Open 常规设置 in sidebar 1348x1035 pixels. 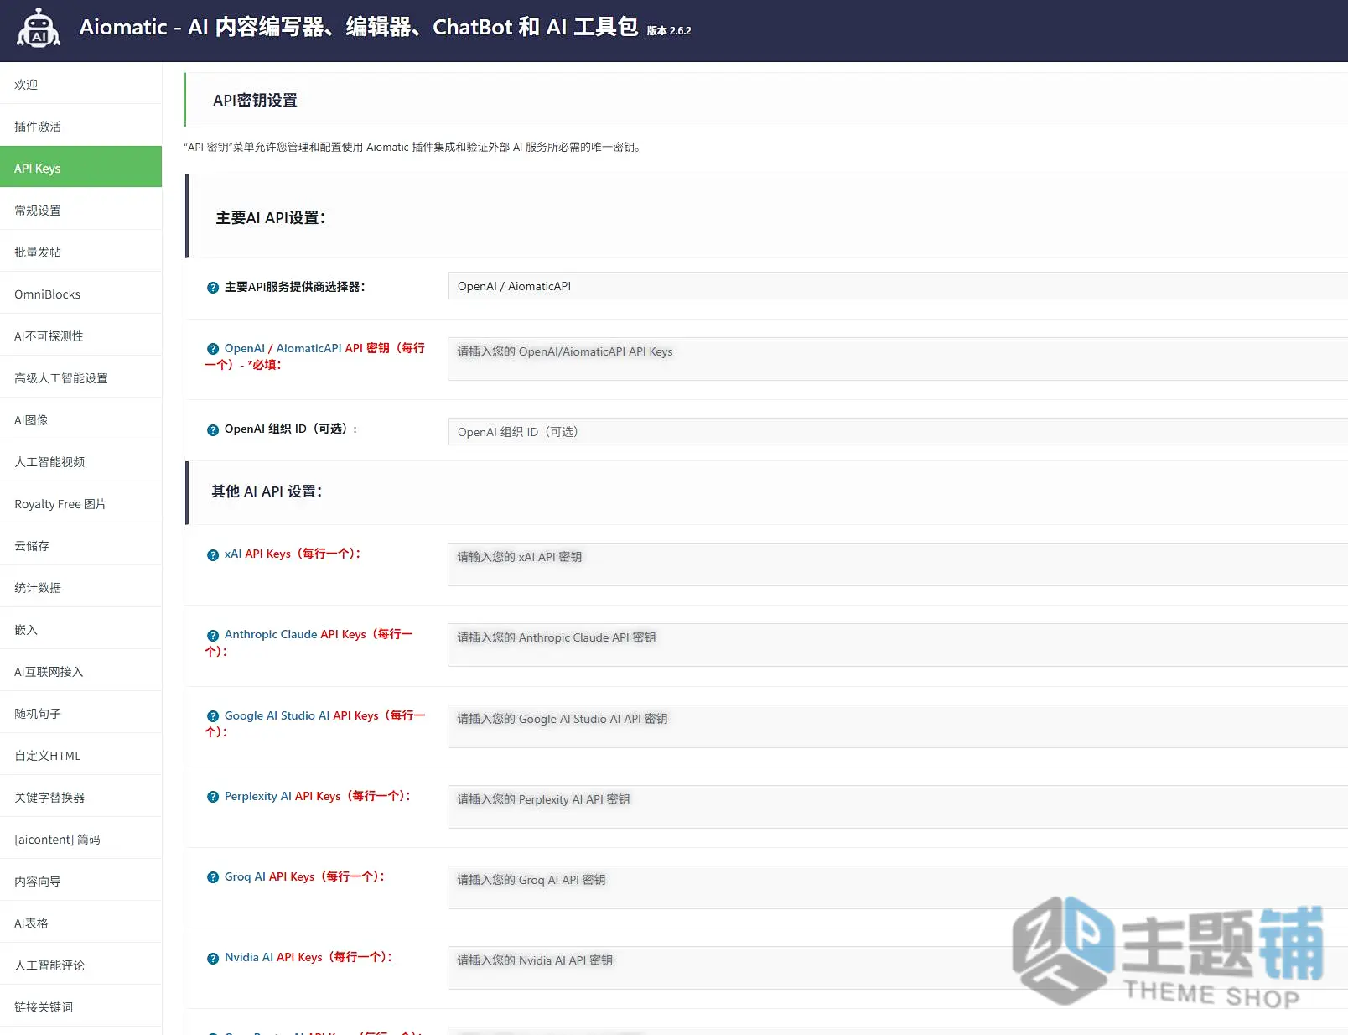coord(80,210)
